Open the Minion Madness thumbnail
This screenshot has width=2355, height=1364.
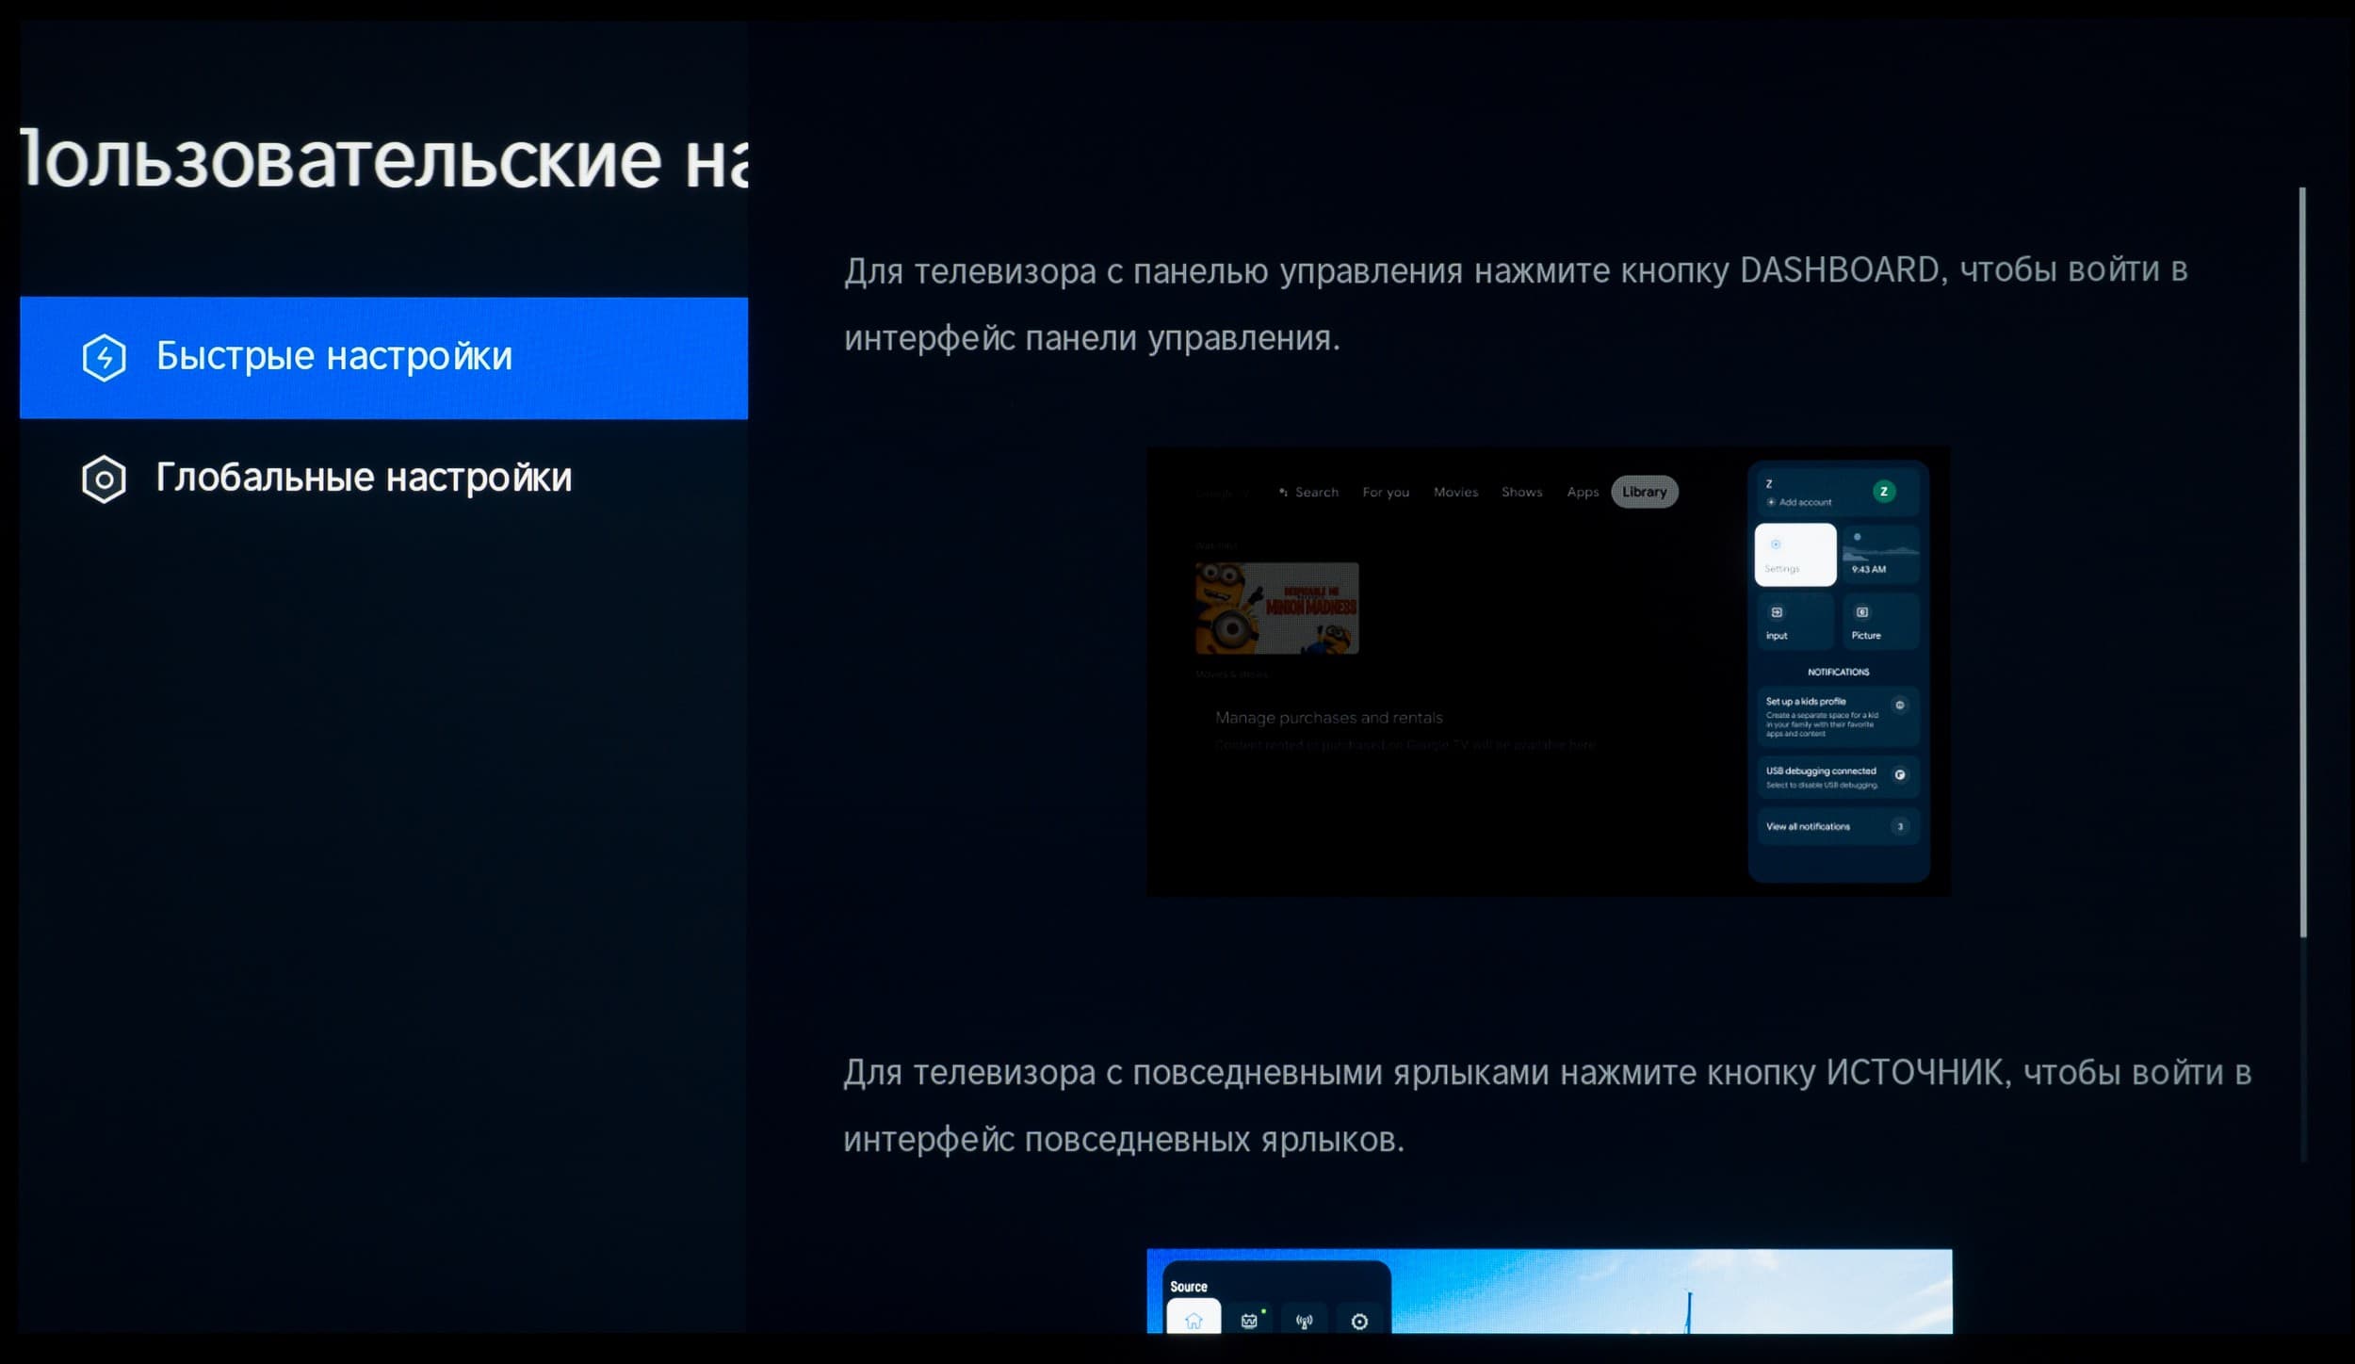click(x=1276, y=609)
